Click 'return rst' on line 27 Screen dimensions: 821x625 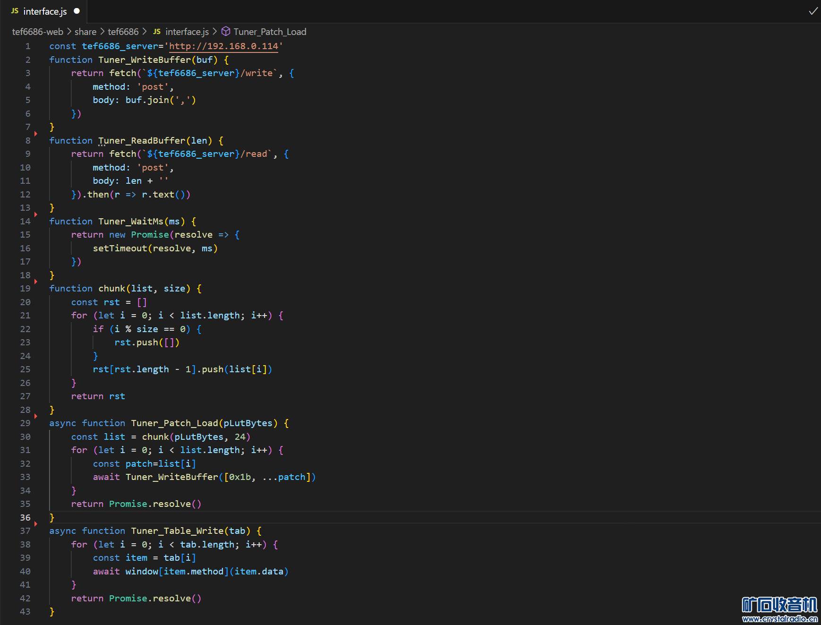click(x=98, y=396)
